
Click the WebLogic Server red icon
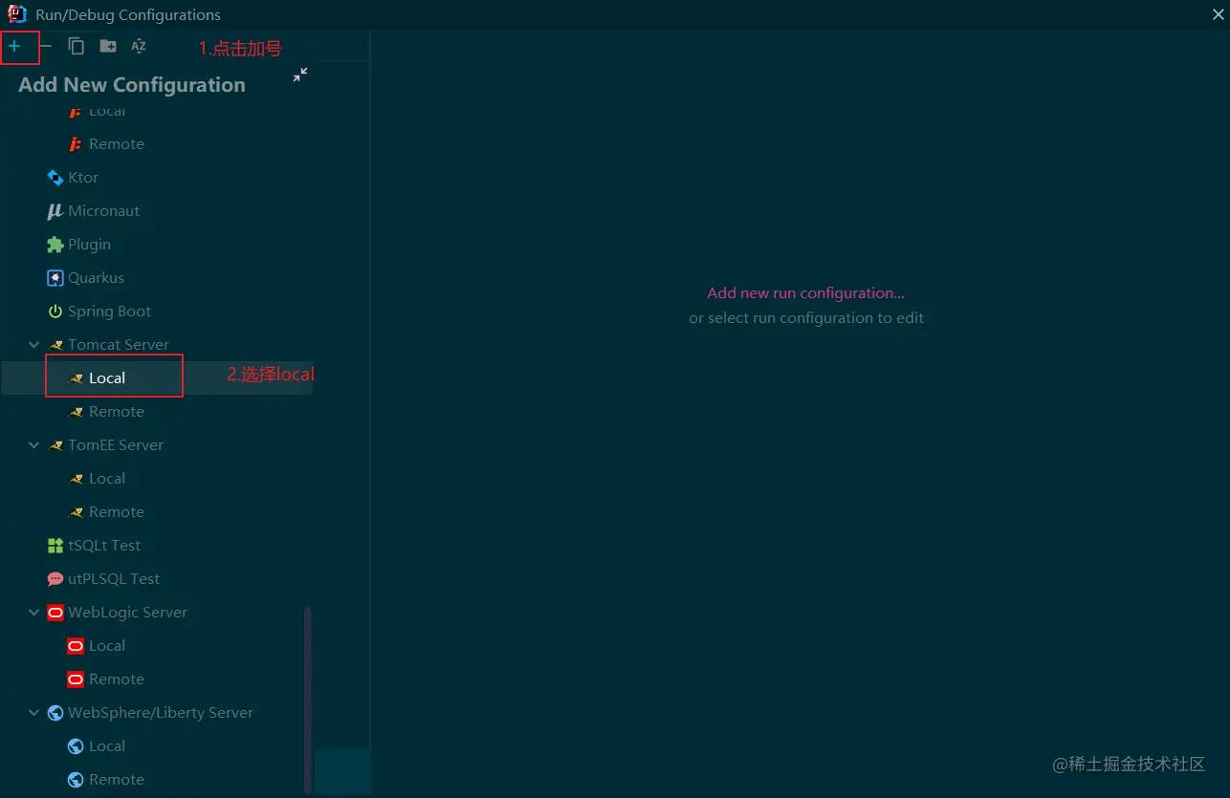click(55, 613)
